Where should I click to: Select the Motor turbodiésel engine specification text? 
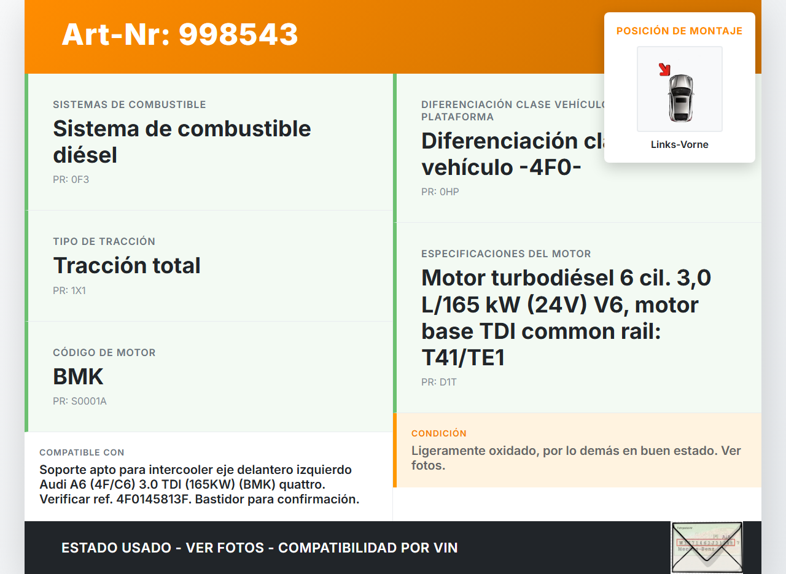click(x=565, y=317)
